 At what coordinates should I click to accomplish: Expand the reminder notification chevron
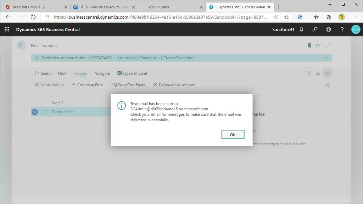pos(326,58)
